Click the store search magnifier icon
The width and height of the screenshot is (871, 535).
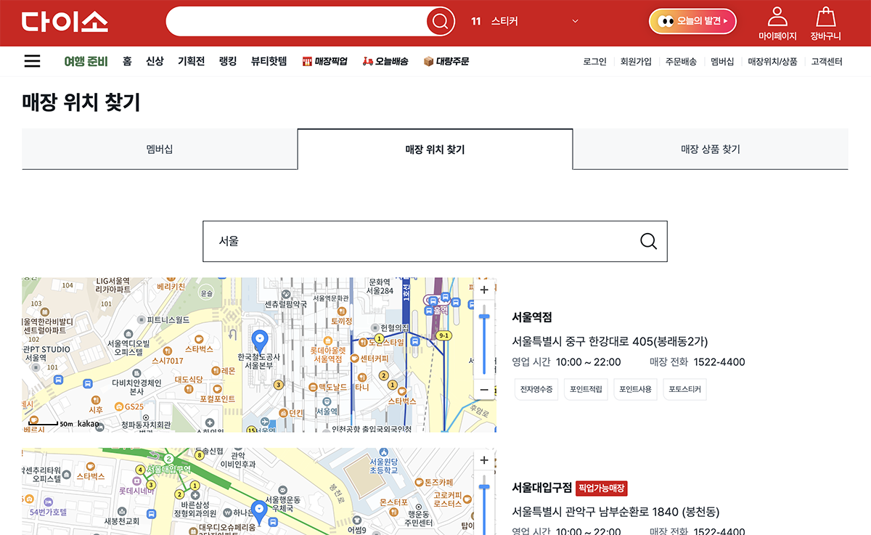pyautogui.click(x=648, y=241)
